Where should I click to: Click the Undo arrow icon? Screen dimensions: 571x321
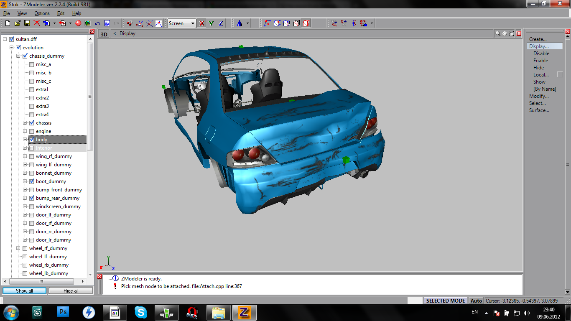click(x=97, y=23)
